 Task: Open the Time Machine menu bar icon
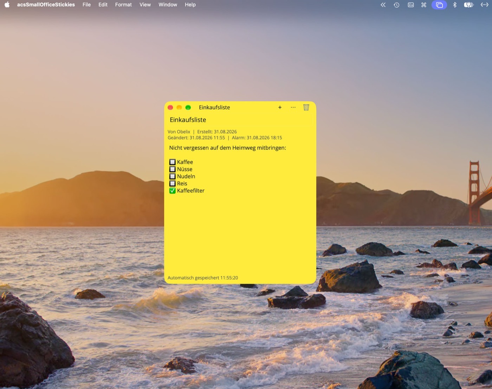tap(396, 5)
